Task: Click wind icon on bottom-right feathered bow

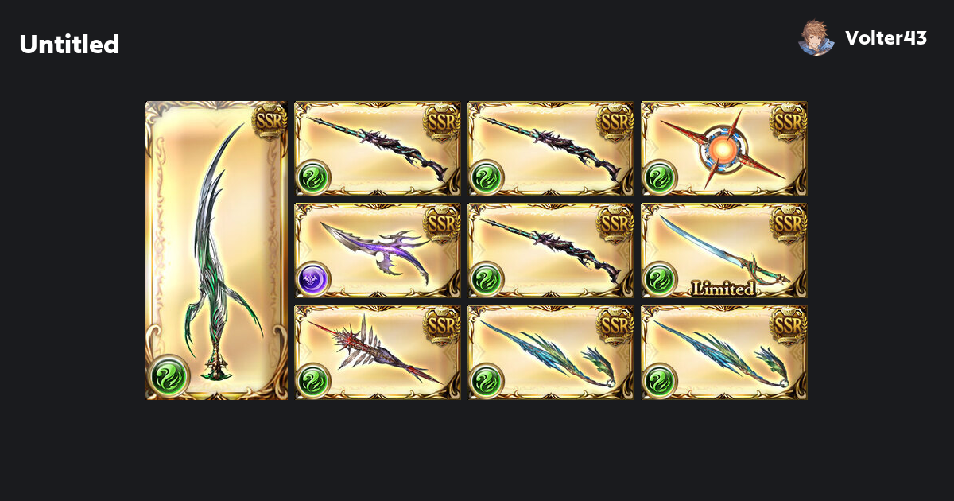Action: (x=660, y=380)
